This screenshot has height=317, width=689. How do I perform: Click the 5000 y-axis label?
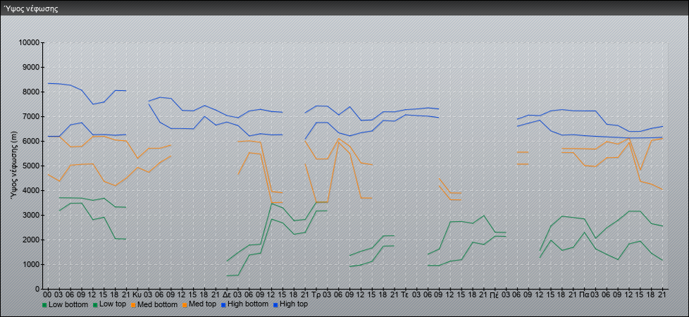click(31, 166)
